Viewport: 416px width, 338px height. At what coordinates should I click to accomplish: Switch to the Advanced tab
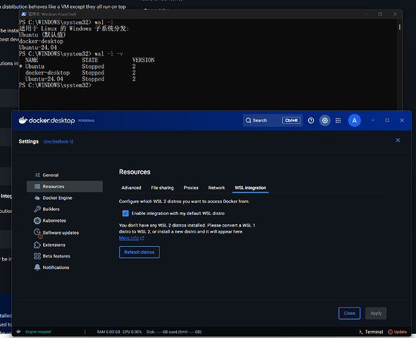coord(131,188)
